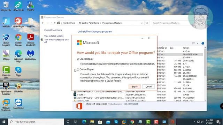Click the program list scroll down arrow
This screenshot has width=223, height=125.
[x=205, y=100]
